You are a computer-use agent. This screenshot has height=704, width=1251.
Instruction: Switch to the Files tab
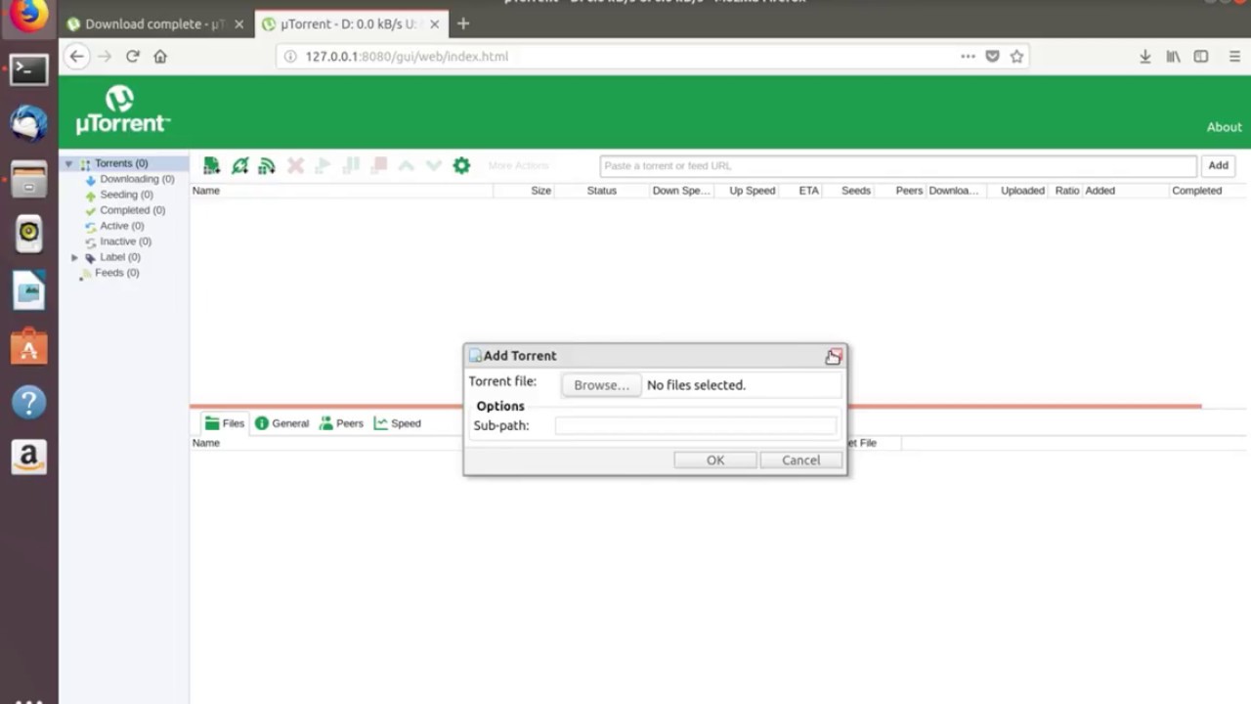click(x=224, y=423)
